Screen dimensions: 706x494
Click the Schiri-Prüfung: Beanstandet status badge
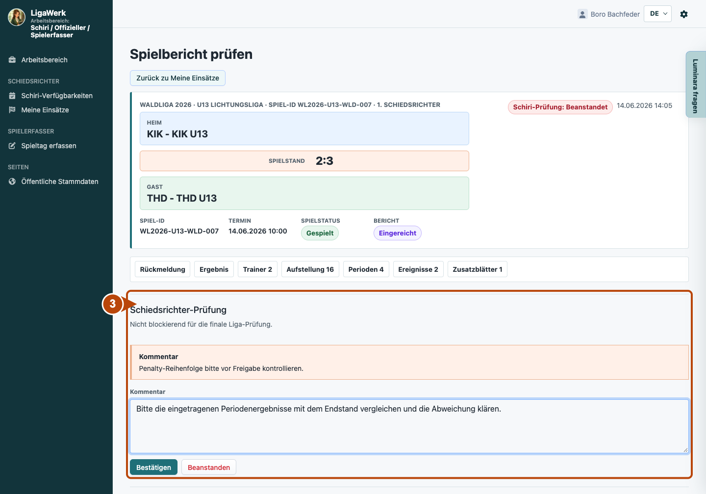coord(560,107)
